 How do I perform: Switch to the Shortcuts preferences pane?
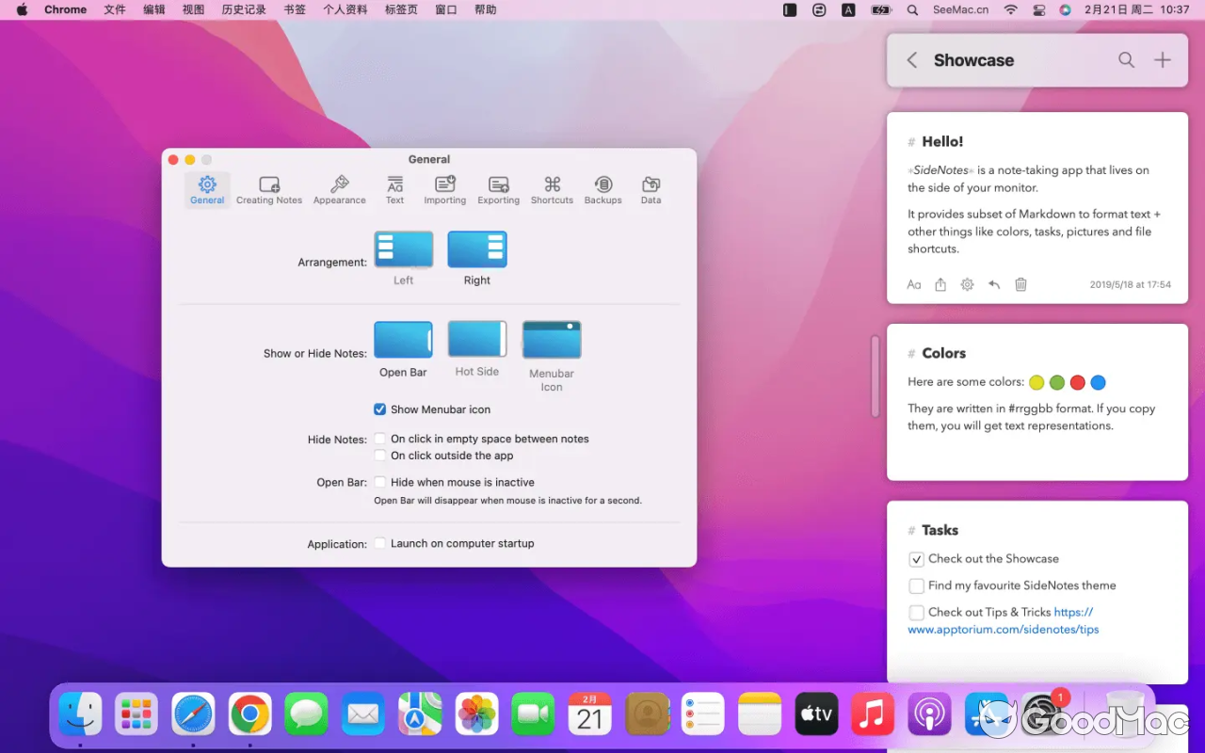pyautogui.click(x=552, y=188)
